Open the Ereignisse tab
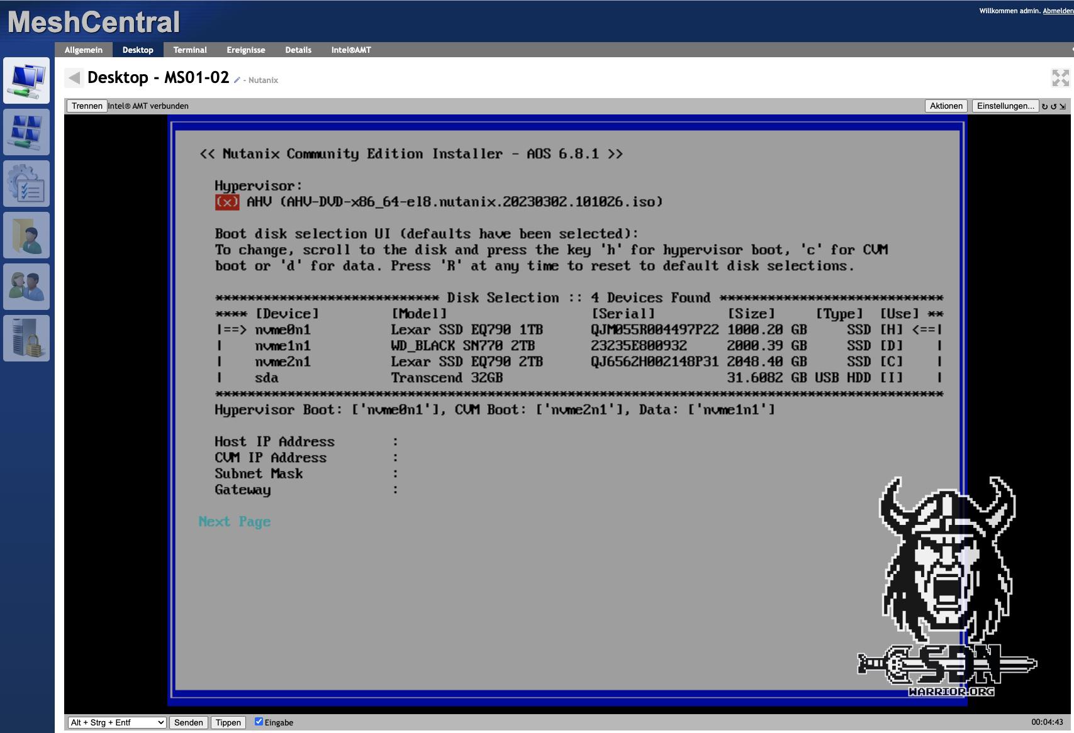This screenshot has height=733, width=1074. tap(245, 50)
